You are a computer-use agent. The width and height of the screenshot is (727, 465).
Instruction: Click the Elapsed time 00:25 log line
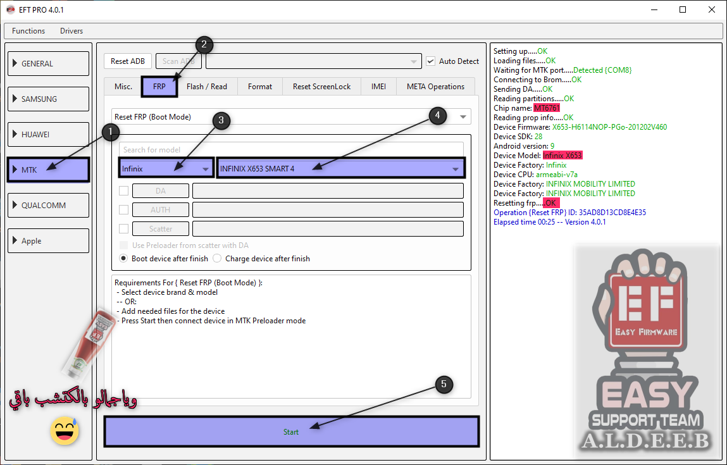(x=549, y=222)
